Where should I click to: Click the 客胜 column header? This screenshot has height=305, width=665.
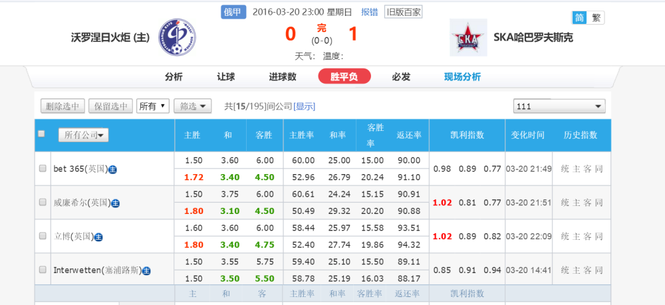coord(264,135)
